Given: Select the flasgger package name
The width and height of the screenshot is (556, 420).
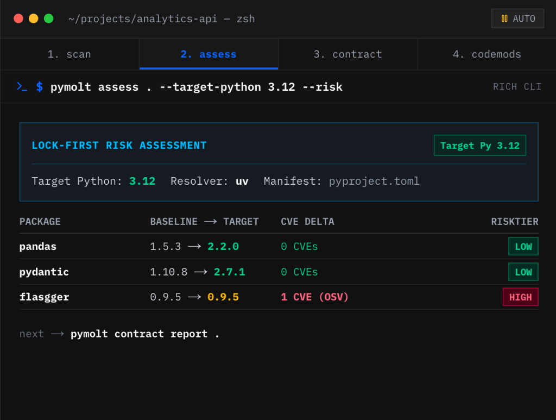Looking at the screenshot, I should (44, 297).
